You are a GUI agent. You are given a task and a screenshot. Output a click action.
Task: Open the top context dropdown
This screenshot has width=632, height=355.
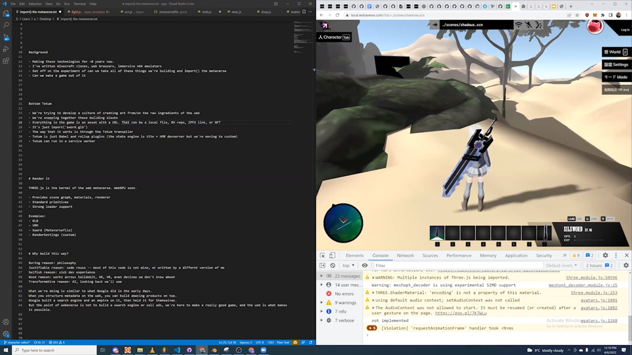coord(348,265)
